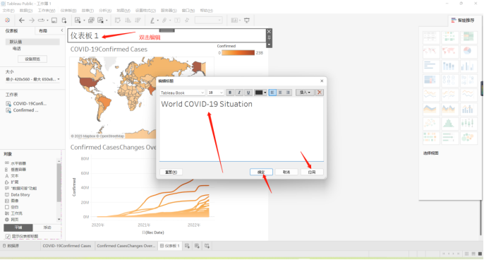This screenshot has width=484, height=260.
Task: Click the Apply button in title dialog
Action: click(x=312, y=172)
